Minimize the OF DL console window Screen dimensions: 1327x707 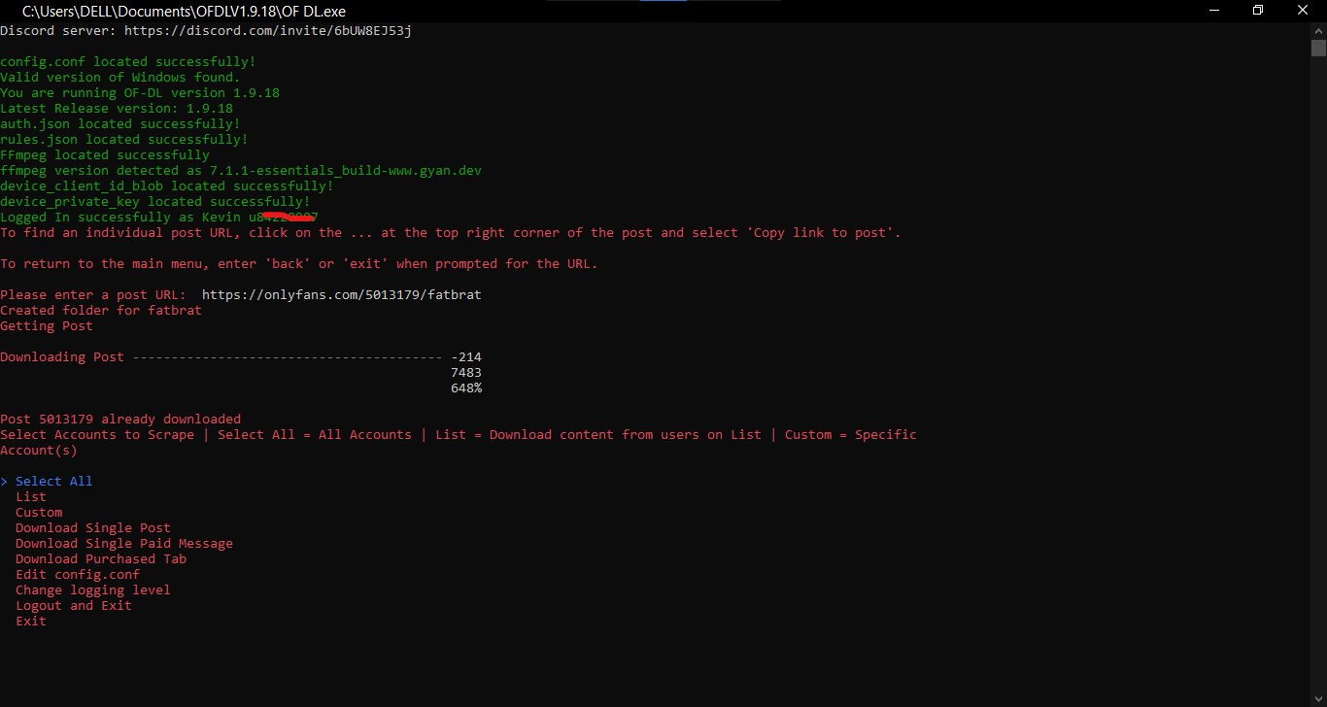click(1213, 11)
